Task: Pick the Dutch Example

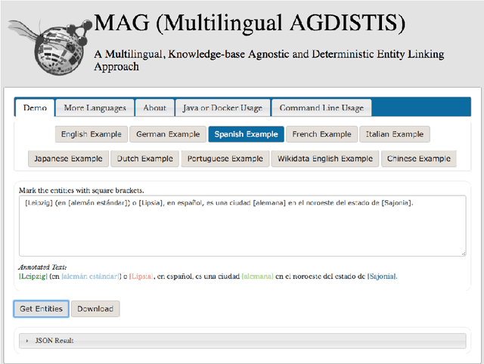Action: tap(144, 159)
